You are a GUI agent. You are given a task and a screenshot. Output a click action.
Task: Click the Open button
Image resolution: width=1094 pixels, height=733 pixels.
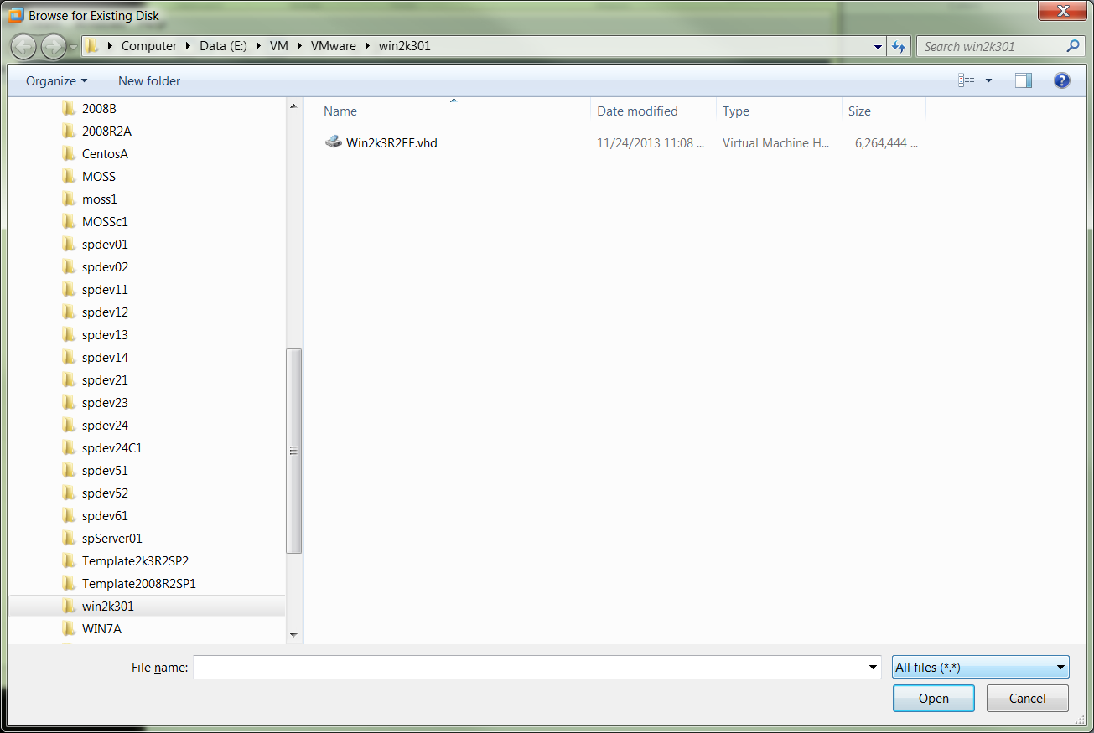(933, 698)
